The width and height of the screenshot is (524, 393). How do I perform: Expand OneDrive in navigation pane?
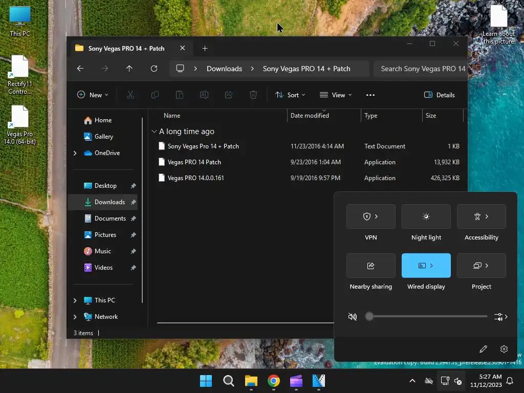75,153
